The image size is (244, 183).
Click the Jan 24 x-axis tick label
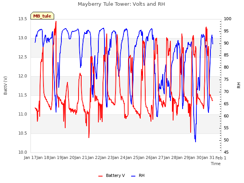pyautogui.click(x=119, y=157)
